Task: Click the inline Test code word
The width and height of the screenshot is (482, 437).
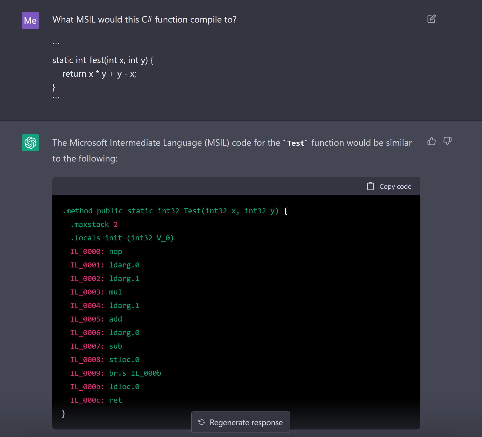Action: (x=296, y=143)
